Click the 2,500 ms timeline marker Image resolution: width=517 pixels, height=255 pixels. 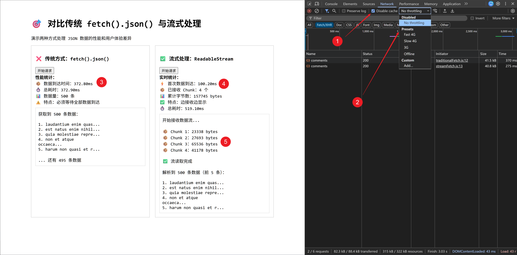(471, 32)
